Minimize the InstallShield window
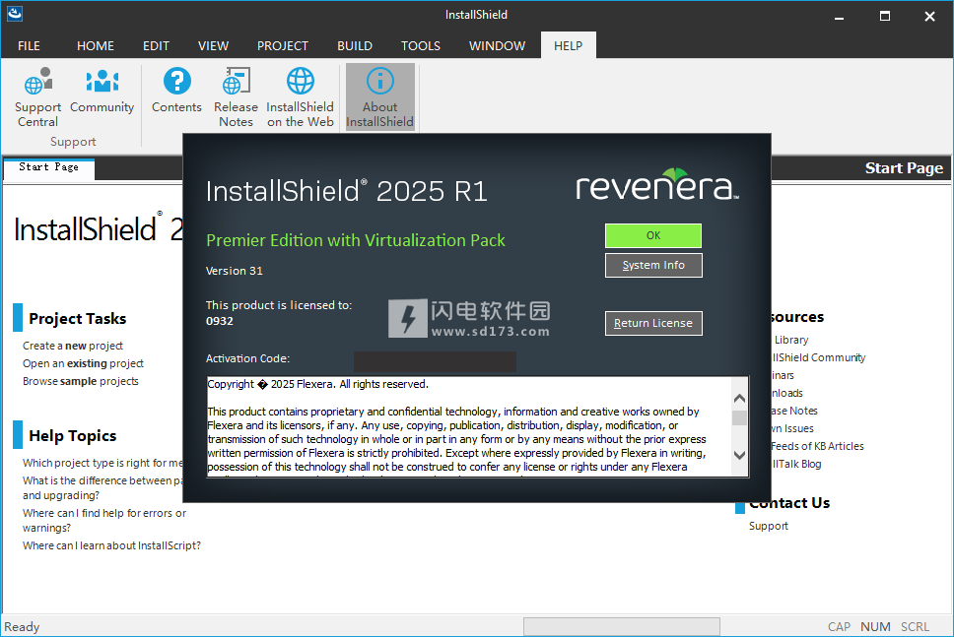 tap(839, 17)
